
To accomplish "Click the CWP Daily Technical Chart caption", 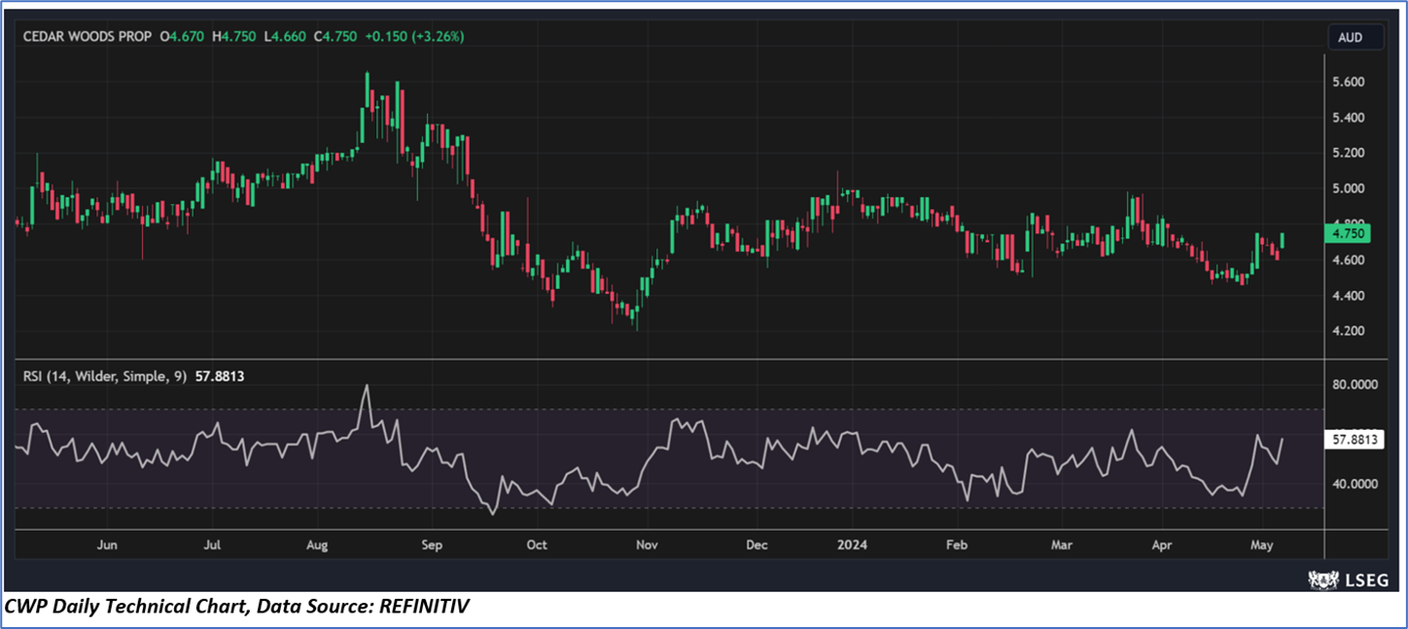I will point(236,607).
